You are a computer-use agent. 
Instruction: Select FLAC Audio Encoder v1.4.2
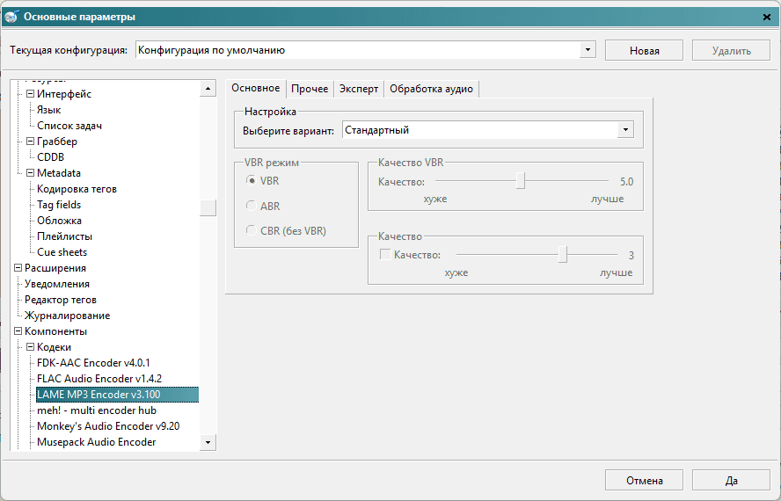click(99, 379)
